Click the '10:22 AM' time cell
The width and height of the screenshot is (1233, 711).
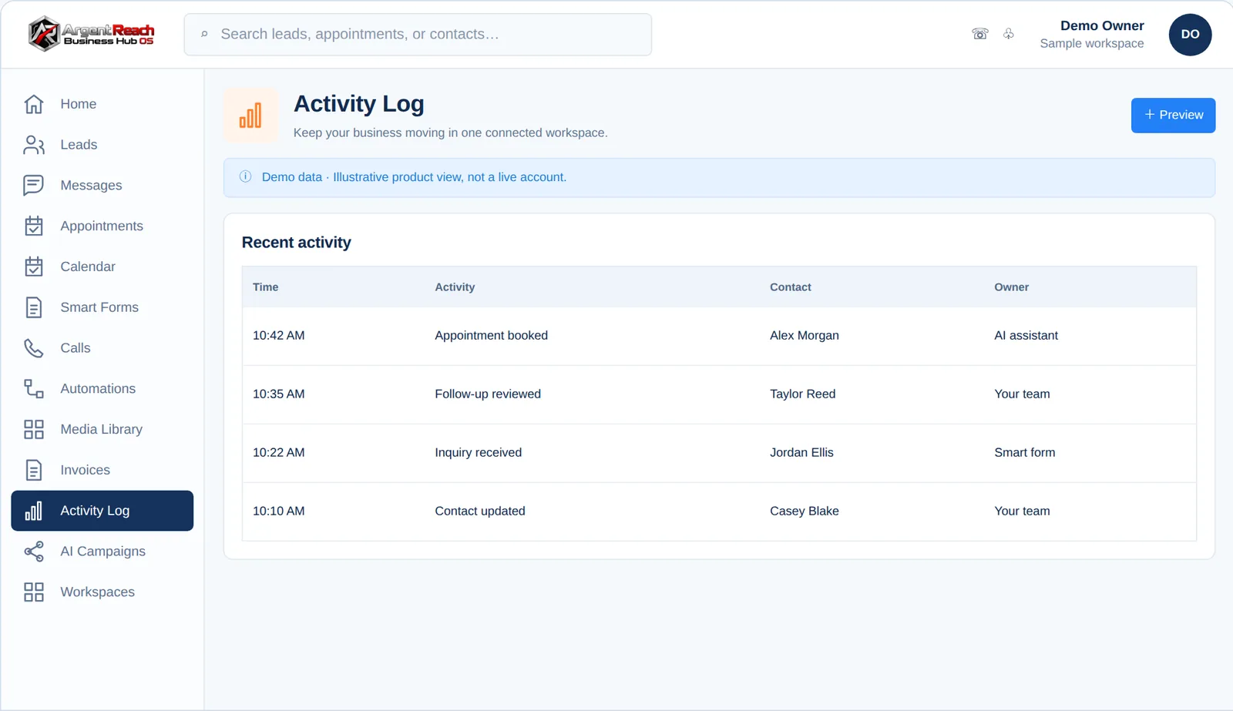(x=279, y=453)
